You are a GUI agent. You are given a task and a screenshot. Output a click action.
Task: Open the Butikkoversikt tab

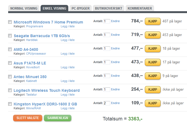[x=109, y=8]
